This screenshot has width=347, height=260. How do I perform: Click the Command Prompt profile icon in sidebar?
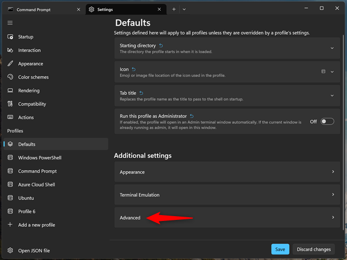pyautogui.click(x=10, y=171)
